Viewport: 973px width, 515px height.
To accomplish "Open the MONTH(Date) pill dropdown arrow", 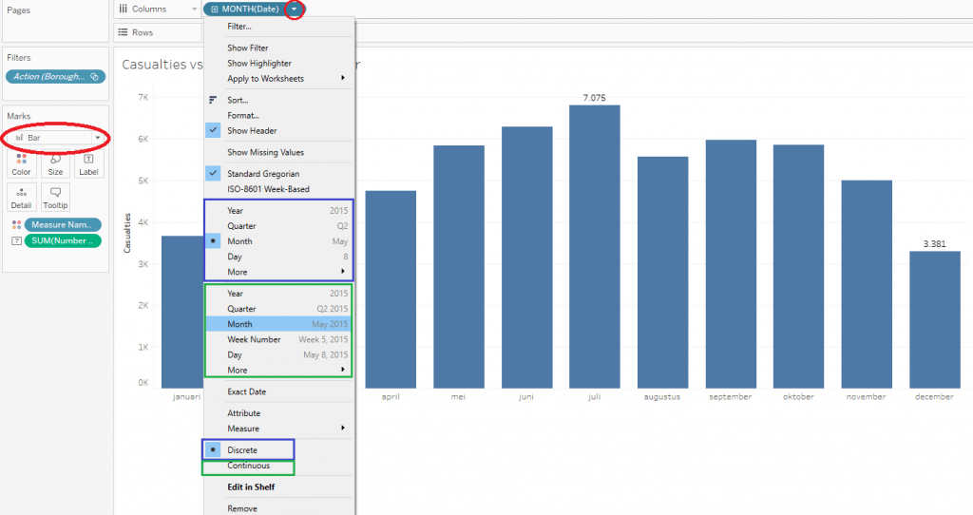I will [x=295, y=10].
